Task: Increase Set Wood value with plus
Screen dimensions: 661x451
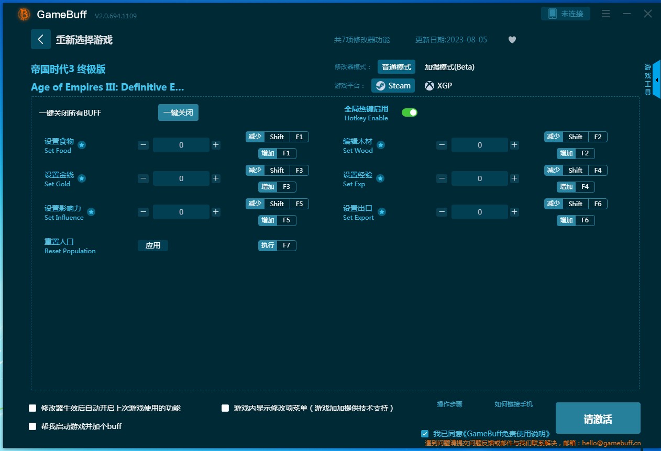Action: pyautogui.click(x=514, y=145)
